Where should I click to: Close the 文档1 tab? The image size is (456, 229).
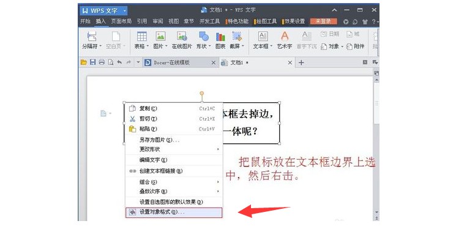[x=290, y=62]
